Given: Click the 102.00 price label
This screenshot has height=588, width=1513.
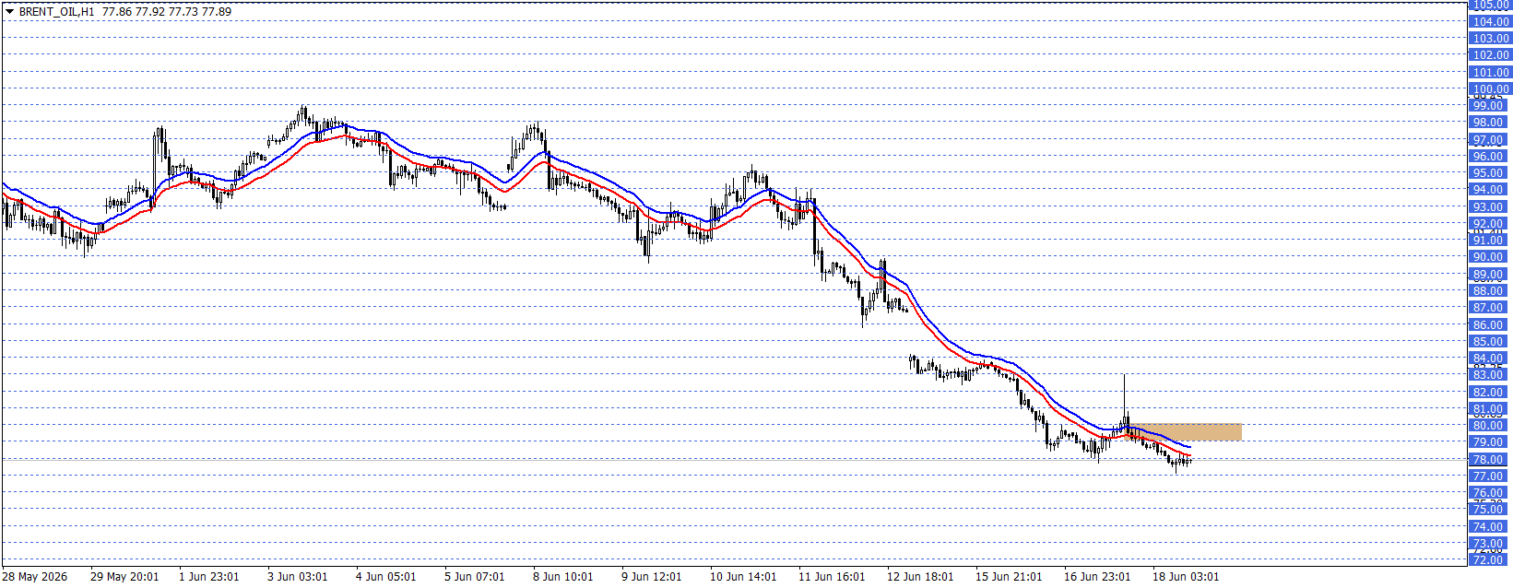Looking at the screenshot, I should 1490,55.
